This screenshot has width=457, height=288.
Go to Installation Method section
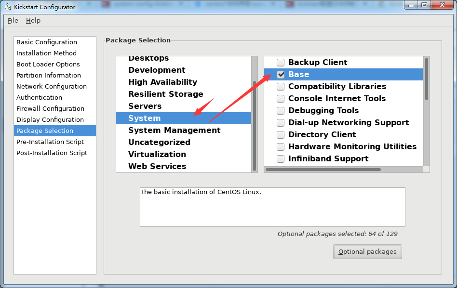coord(55,53)
